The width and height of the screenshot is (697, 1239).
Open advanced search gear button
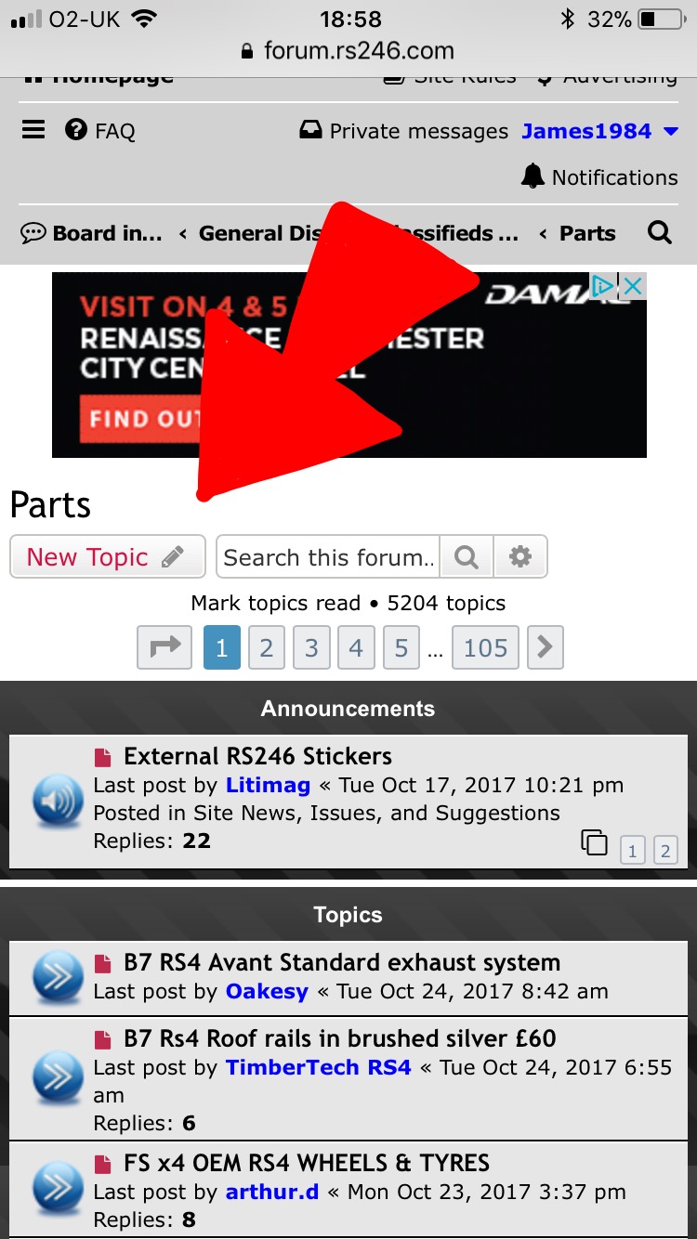click(520, 557)
